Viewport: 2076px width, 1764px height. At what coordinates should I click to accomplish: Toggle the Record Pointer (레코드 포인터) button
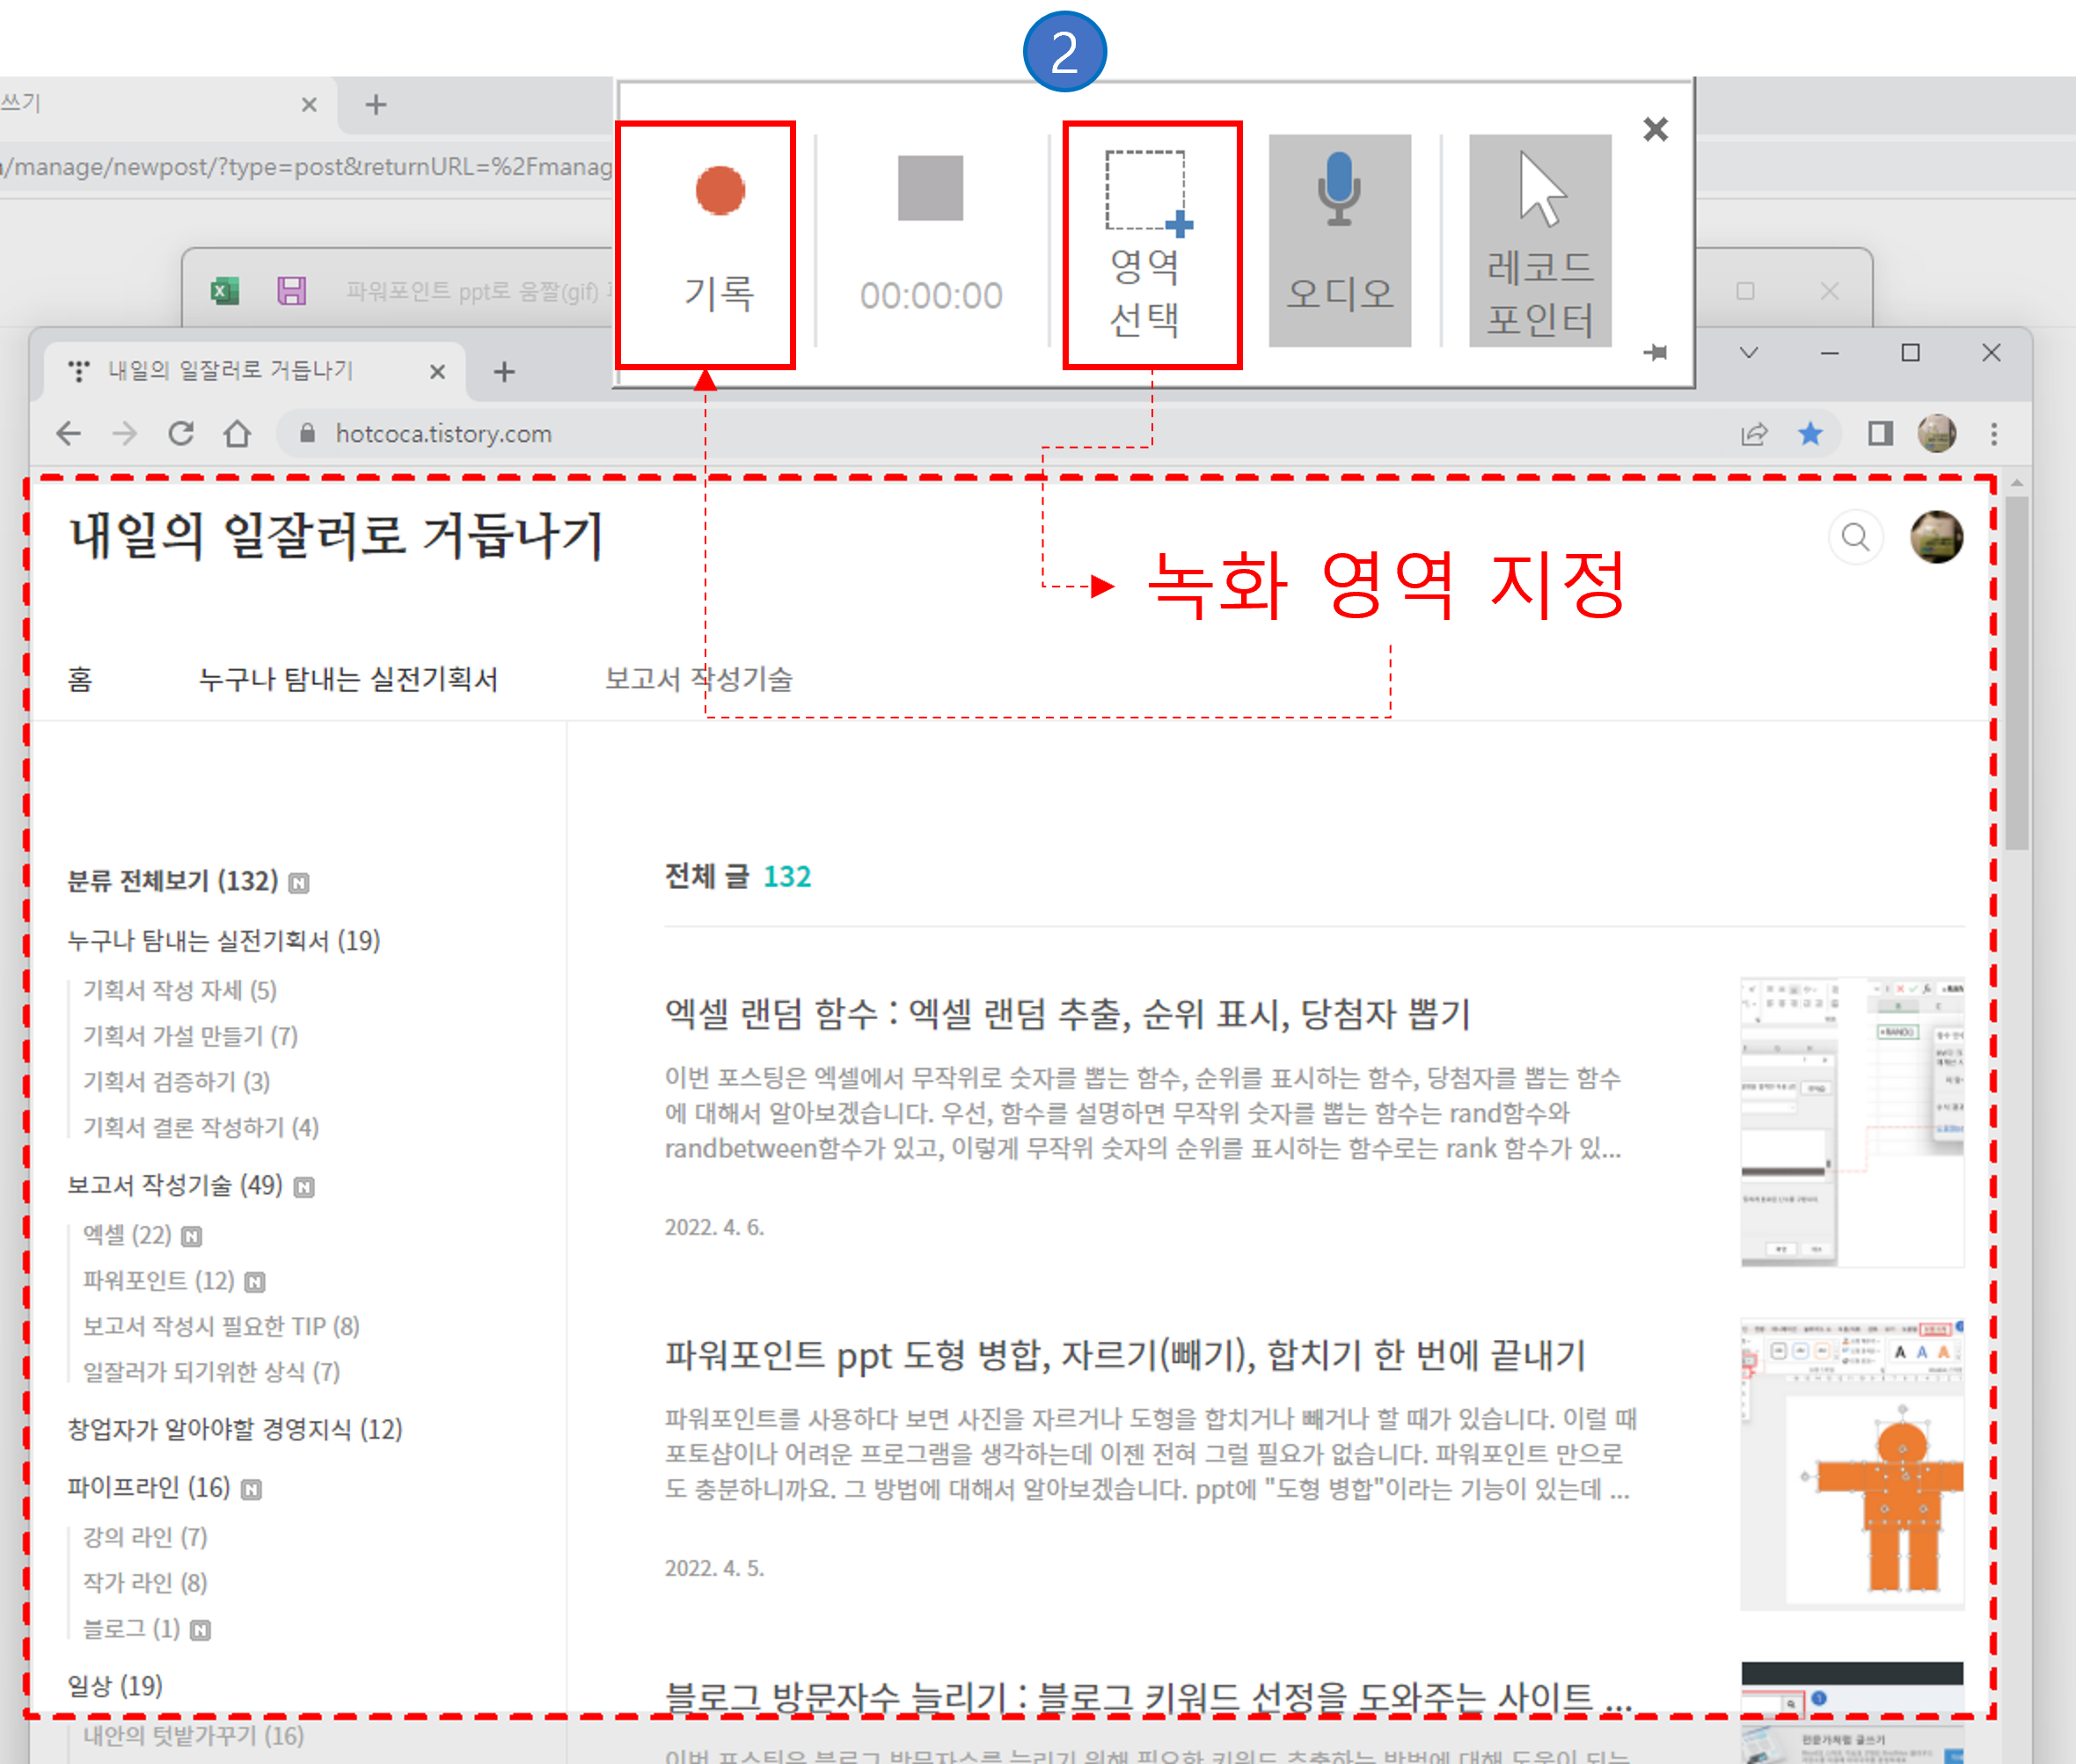coord(1539,241)
